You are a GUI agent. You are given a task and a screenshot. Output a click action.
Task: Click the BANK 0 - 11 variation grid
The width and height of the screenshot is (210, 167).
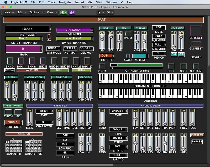pos(14,146)
